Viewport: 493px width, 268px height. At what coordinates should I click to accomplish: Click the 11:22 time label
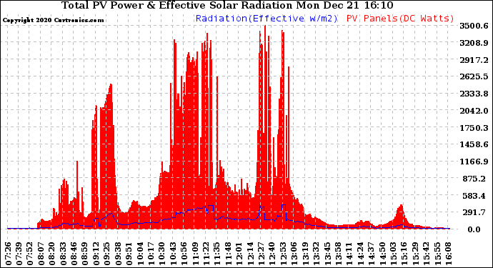(206, 254)
